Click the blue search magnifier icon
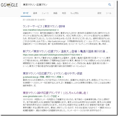This screenshot has height=116, width=118. (x=110, y=5)
